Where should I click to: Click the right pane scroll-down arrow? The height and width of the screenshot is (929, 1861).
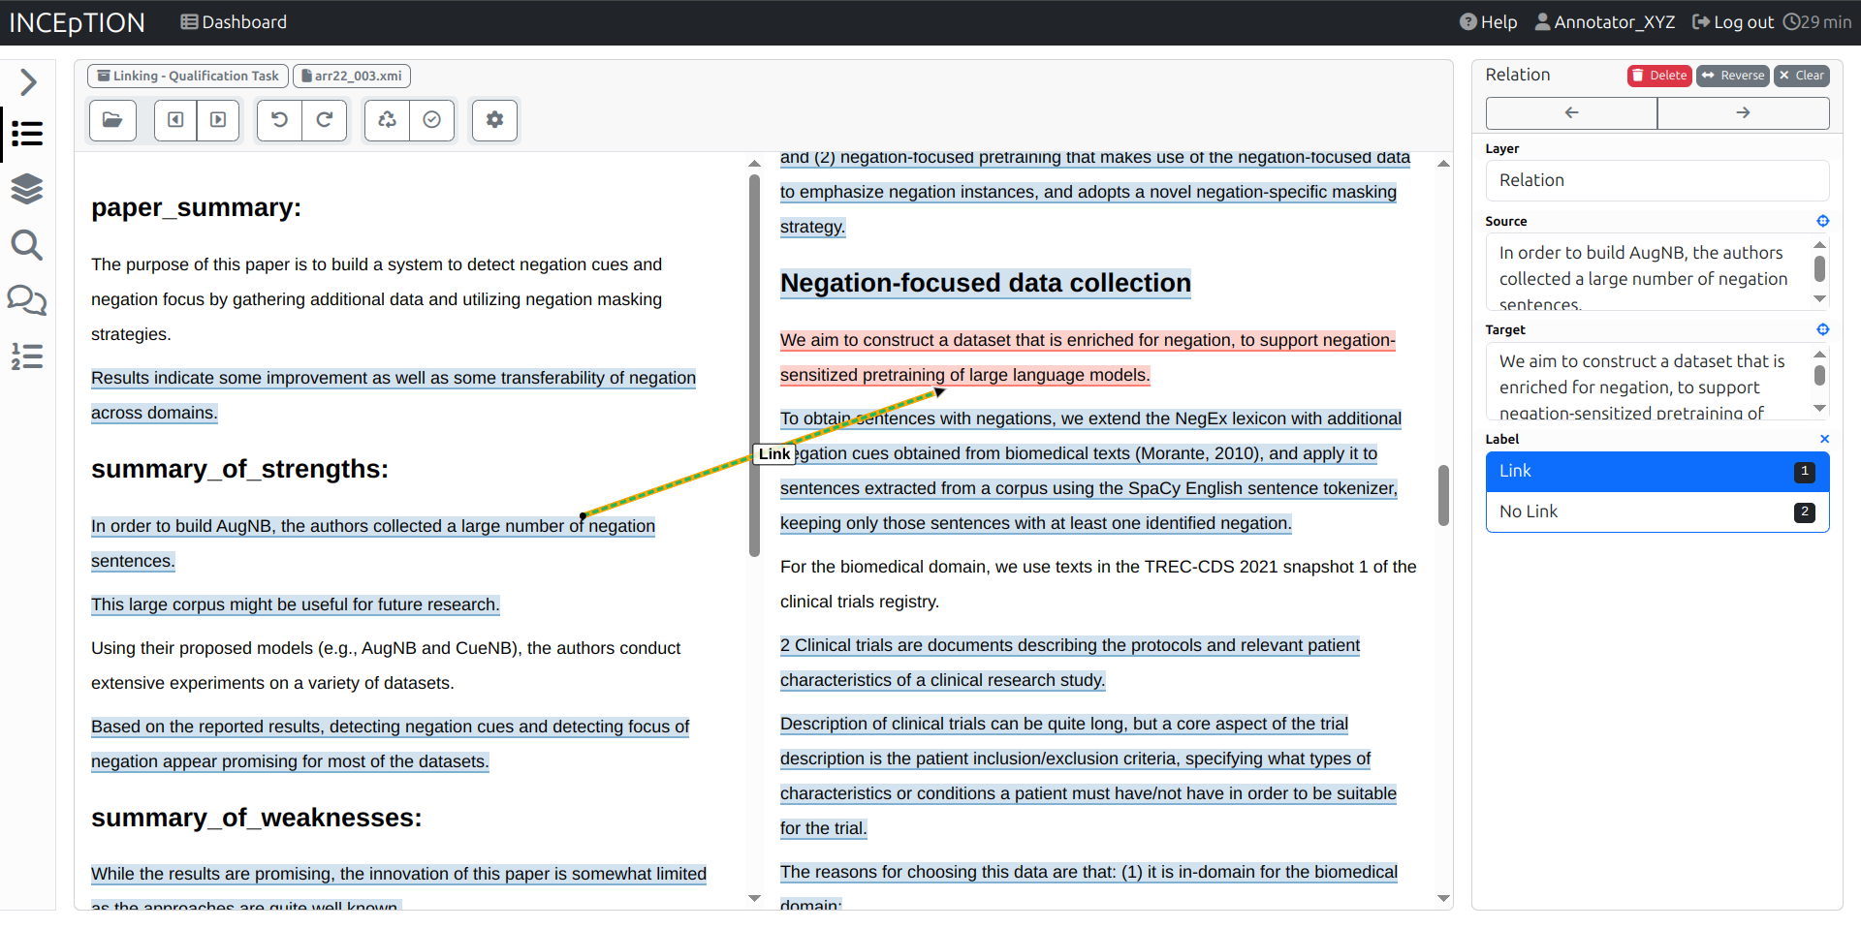[1443, 899]
